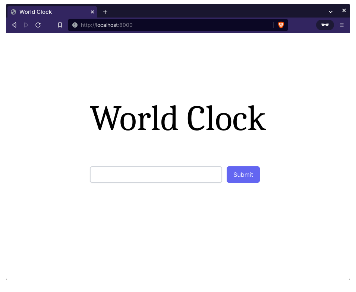Click the page reload icon
The image size is (356, 292).
(x=38, y=25)
